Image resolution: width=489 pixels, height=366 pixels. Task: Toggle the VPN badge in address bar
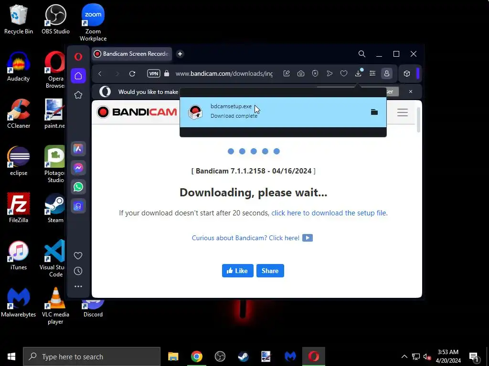pos(154,73)
